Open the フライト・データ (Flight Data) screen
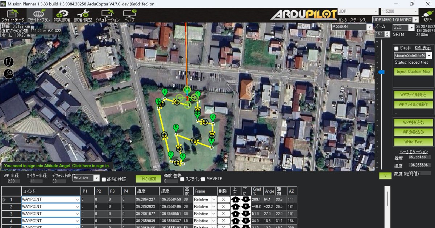This screenshot has width=435, height=228. point(13,15)
